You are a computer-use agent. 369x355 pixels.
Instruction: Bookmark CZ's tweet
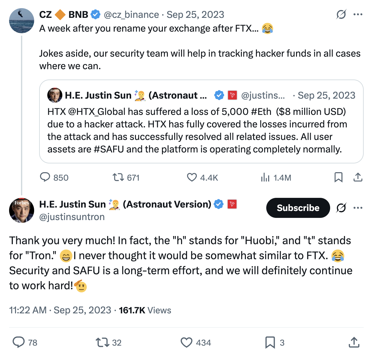(338, 177)
